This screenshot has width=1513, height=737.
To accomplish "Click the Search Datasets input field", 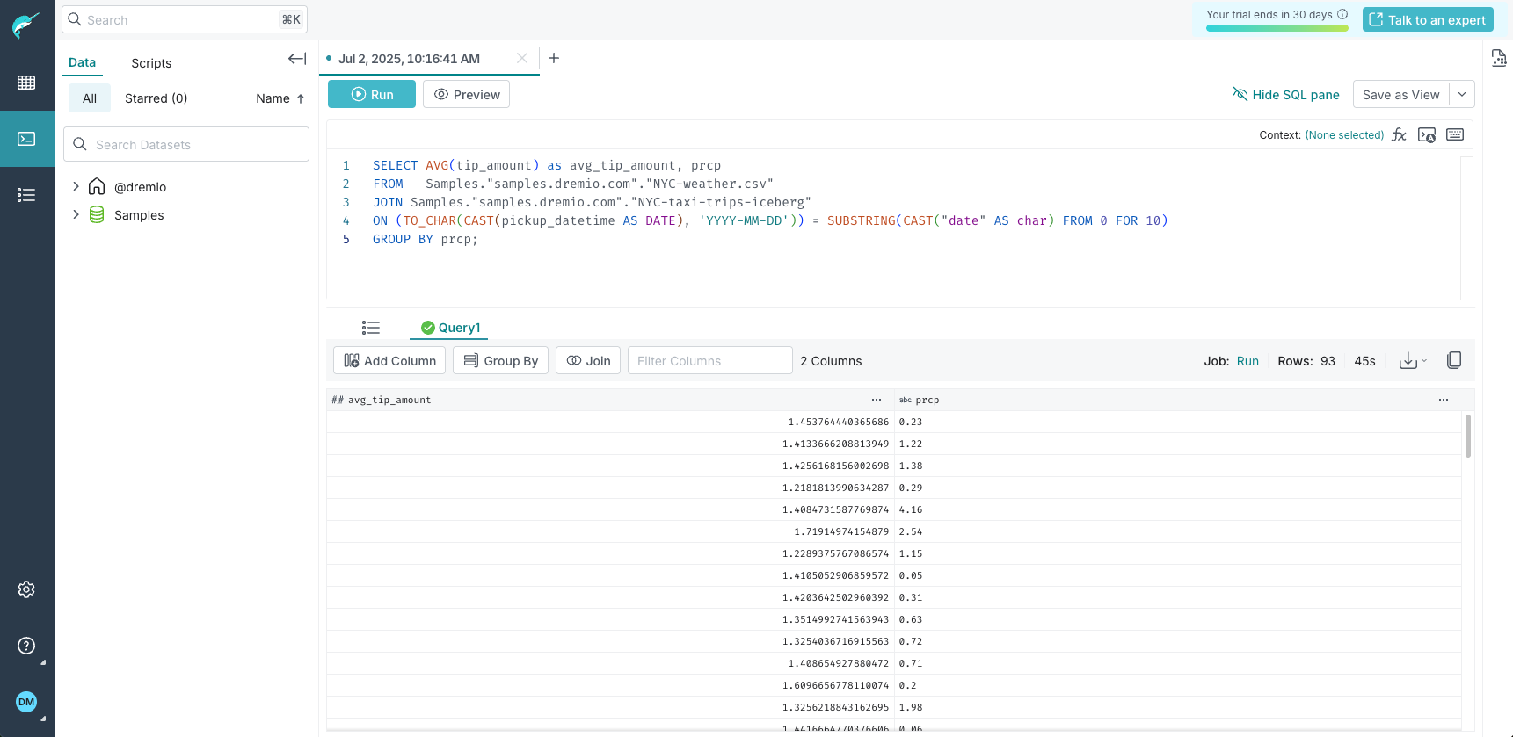I will pyautogui.click(x=186, y=145).
